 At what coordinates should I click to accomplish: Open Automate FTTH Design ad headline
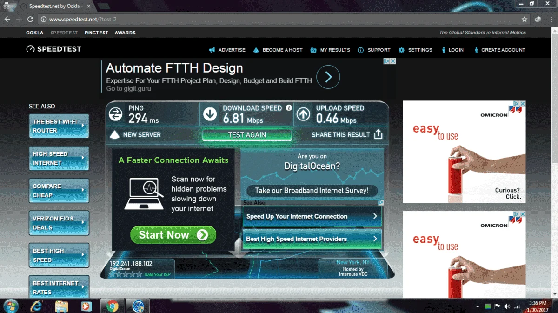174,68
